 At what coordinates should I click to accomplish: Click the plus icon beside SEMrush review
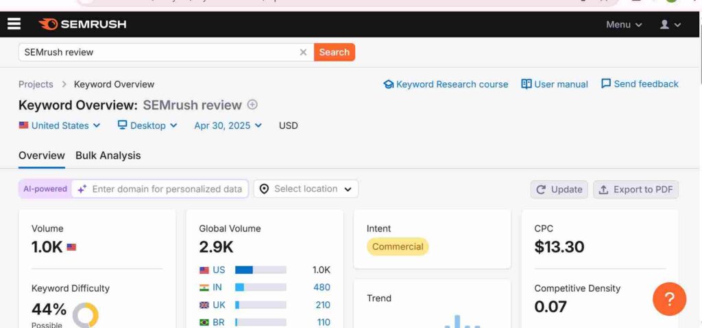(252, 105)
